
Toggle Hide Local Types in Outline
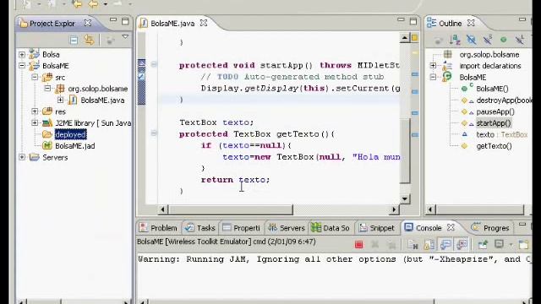pos(520,40)
